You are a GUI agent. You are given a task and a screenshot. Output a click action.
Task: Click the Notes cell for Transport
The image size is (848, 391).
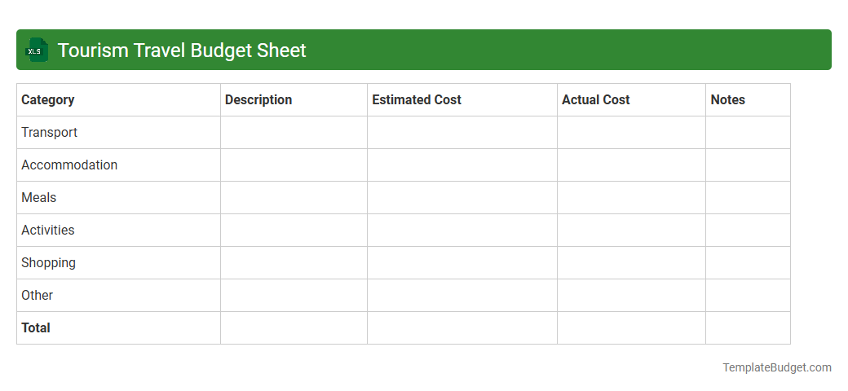pos(748,132)
